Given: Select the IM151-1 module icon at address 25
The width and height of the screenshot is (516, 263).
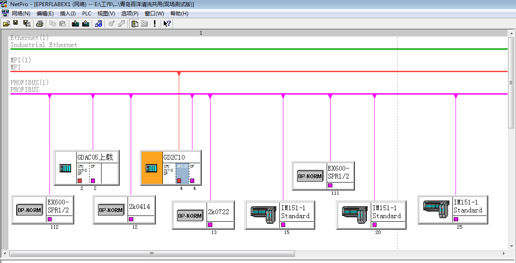Looking at the screenshot, I should pos(436,209).
